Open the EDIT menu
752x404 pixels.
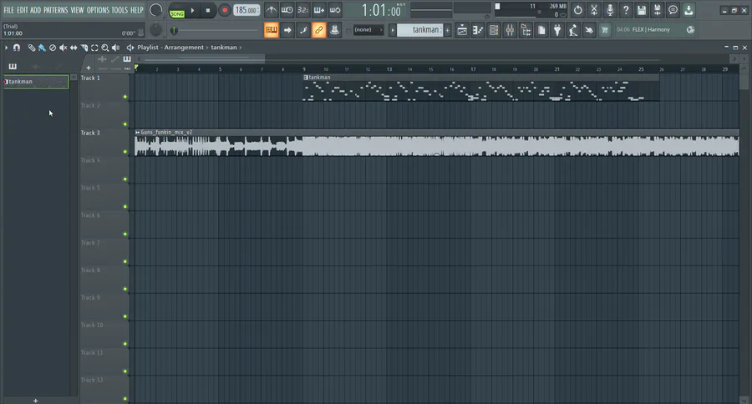tap(22, 10)
